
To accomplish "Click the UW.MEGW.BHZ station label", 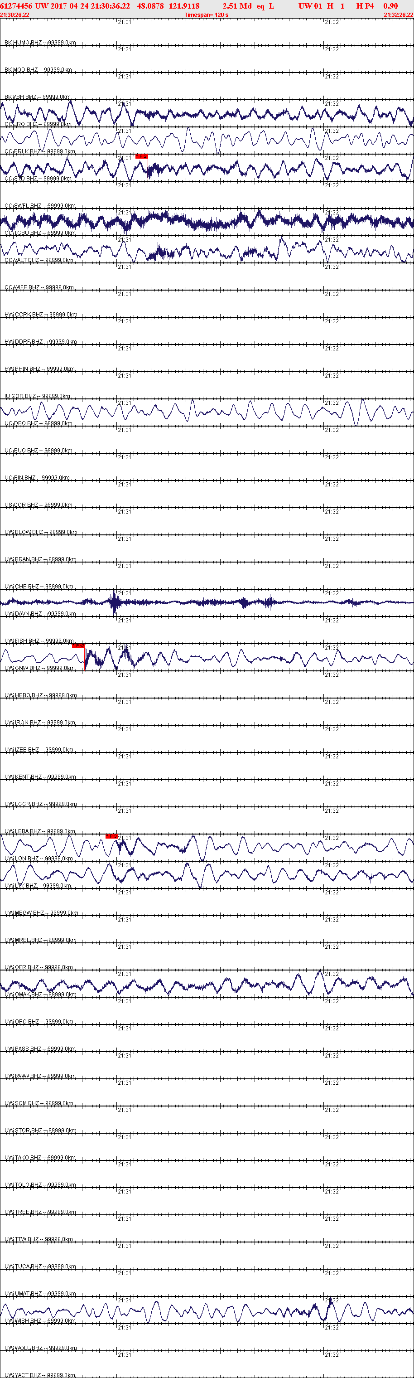I will 41,913.
